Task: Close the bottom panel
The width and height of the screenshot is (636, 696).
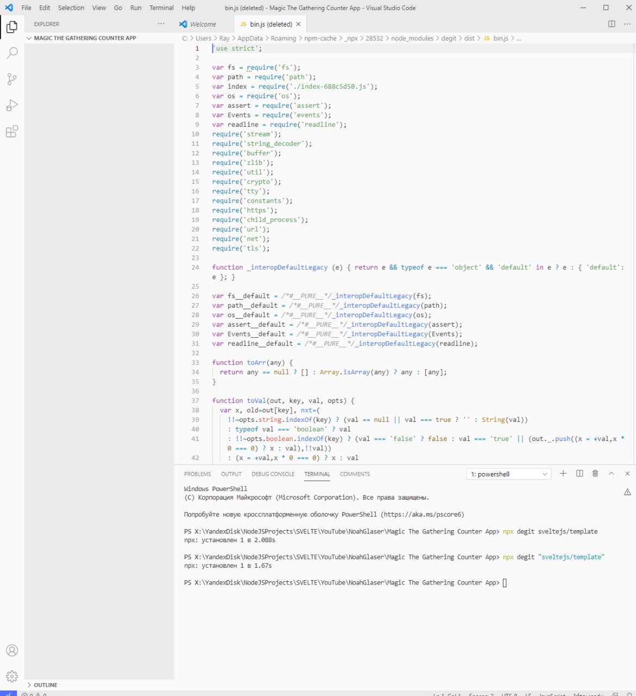Action: [627, 474]
